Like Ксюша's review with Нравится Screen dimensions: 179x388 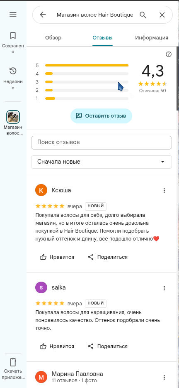pos(57,257)
